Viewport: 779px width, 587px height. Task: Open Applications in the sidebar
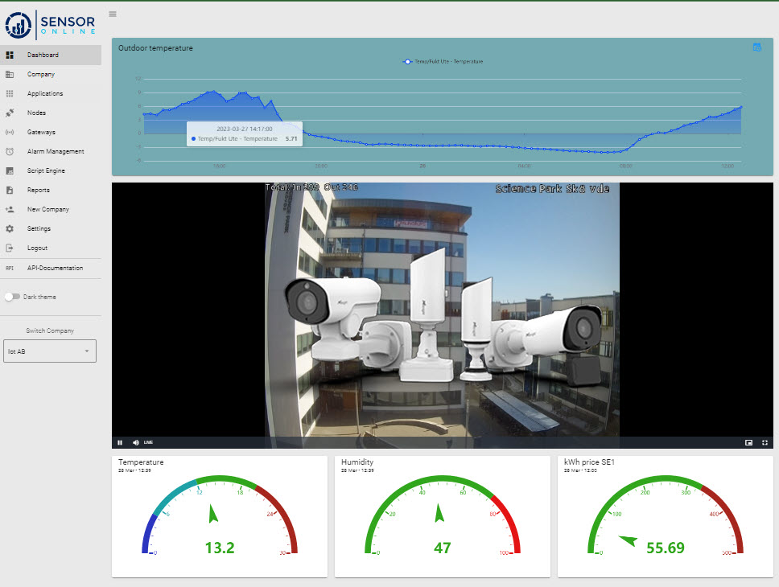(x=44, y=93)
